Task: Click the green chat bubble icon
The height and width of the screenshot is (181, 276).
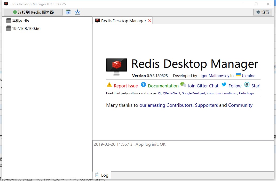Action: (183, 84)
